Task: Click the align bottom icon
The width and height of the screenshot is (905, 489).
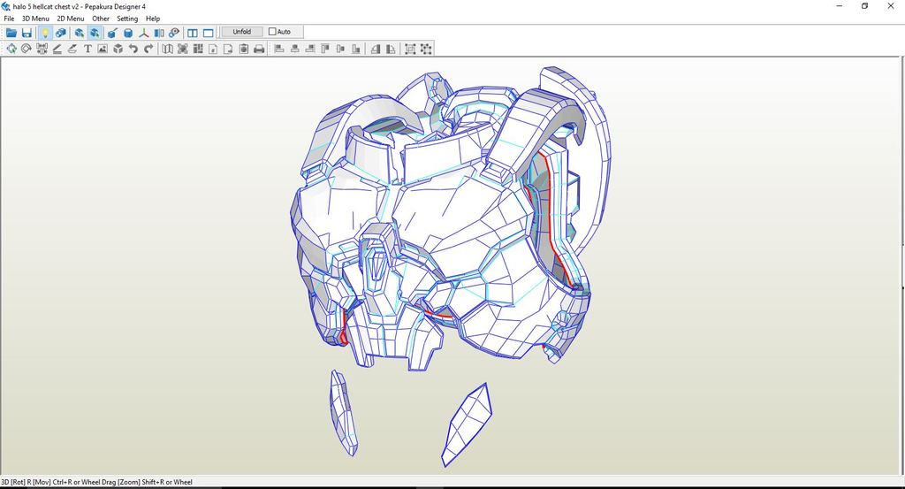Action: [x=356, y=49]
